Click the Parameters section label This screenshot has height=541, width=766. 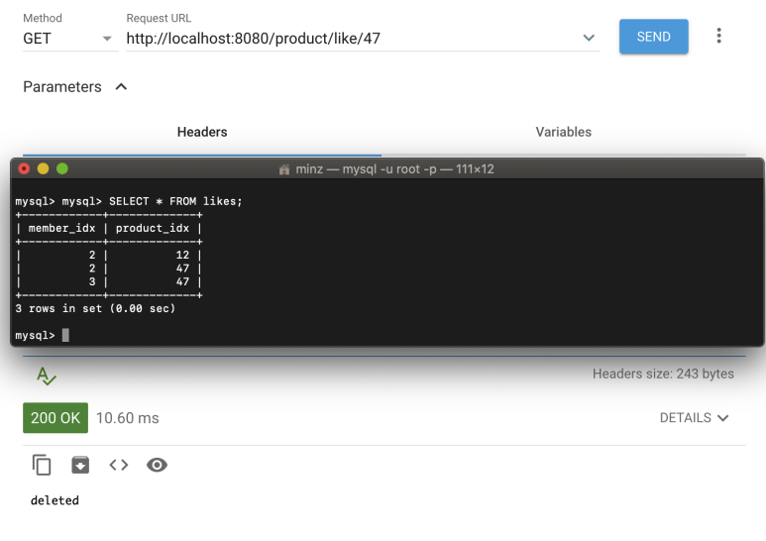(x=62, y=87)
